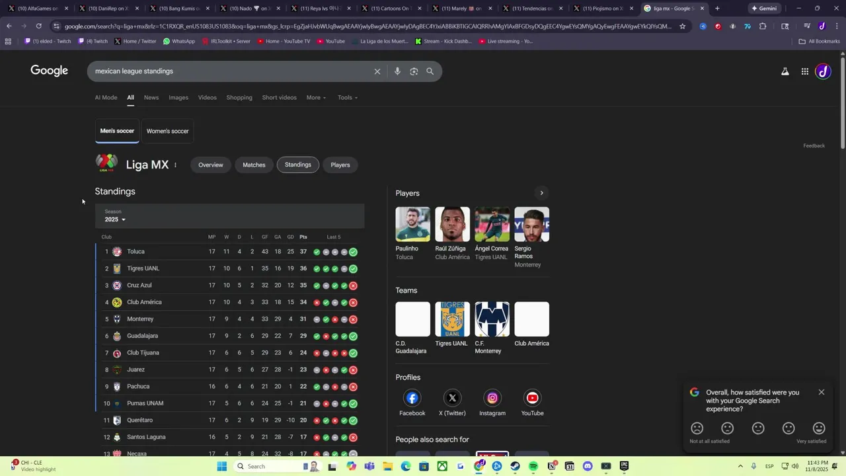
Task: Open Epic Games launcher from taskbar
Action: pos(624,466)
